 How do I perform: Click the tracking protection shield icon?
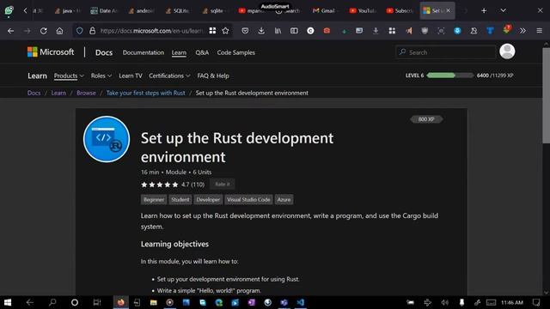pyautogui.click(x=80, y=31)
